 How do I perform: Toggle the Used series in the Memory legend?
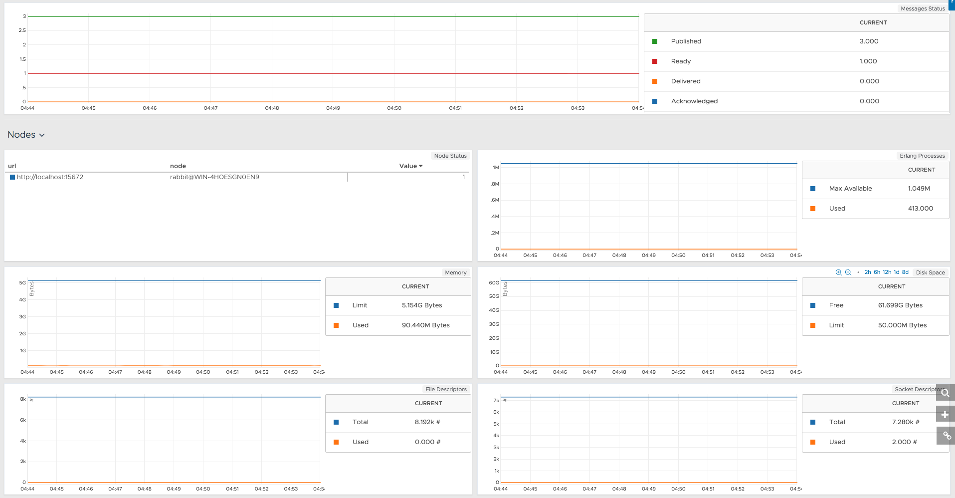(337, 325)
